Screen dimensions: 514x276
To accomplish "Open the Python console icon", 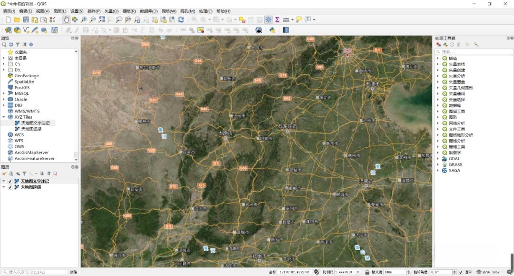I will (272, 30).
